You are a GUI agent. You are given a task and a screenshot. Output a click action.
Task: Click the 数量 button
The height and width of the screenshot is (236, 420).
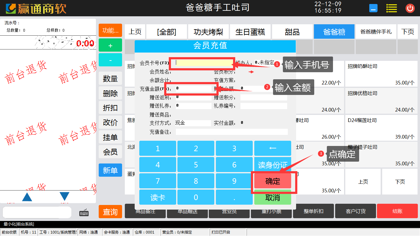(110, 78)
